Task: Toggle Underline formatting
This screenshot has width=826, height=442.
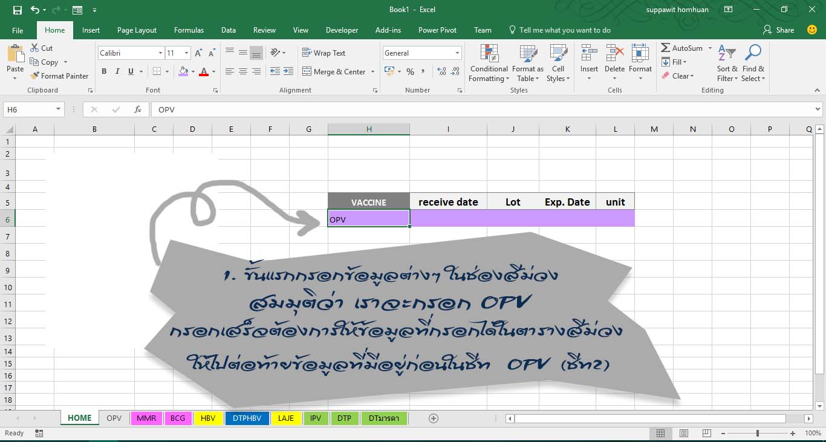Action: [x=131, y=71]
